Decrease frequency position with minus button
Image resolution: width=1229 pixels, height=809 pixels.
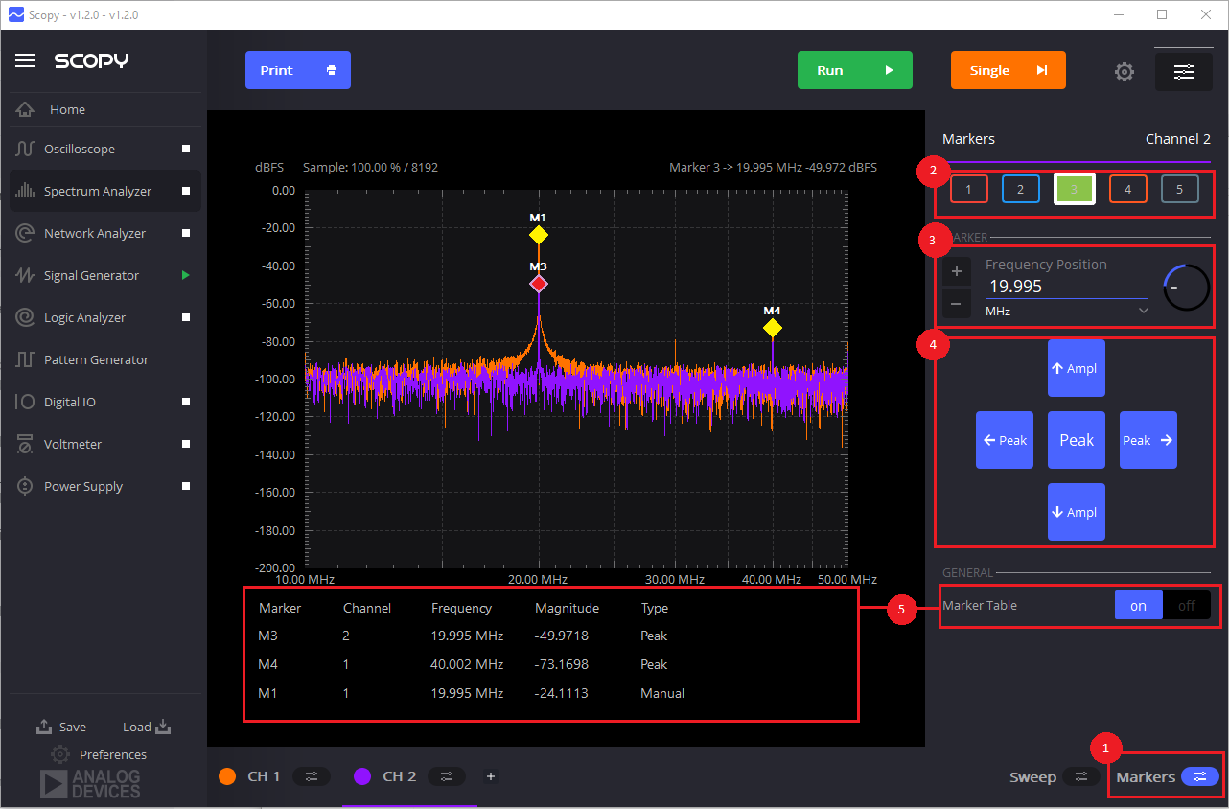pos(956,305)
